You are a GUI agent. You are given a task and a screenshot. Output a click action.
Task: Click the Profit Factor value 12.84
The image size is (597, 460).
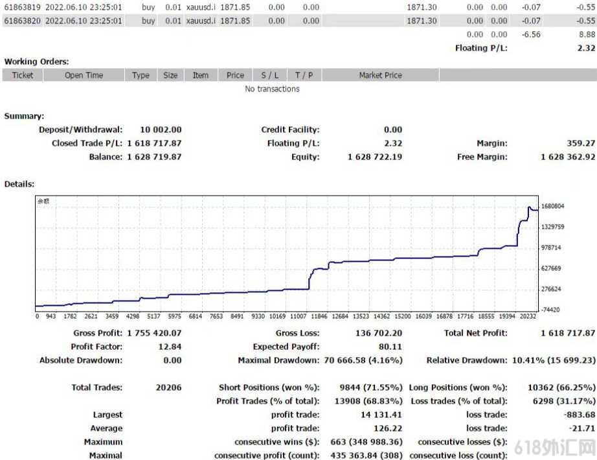(170, 347)
